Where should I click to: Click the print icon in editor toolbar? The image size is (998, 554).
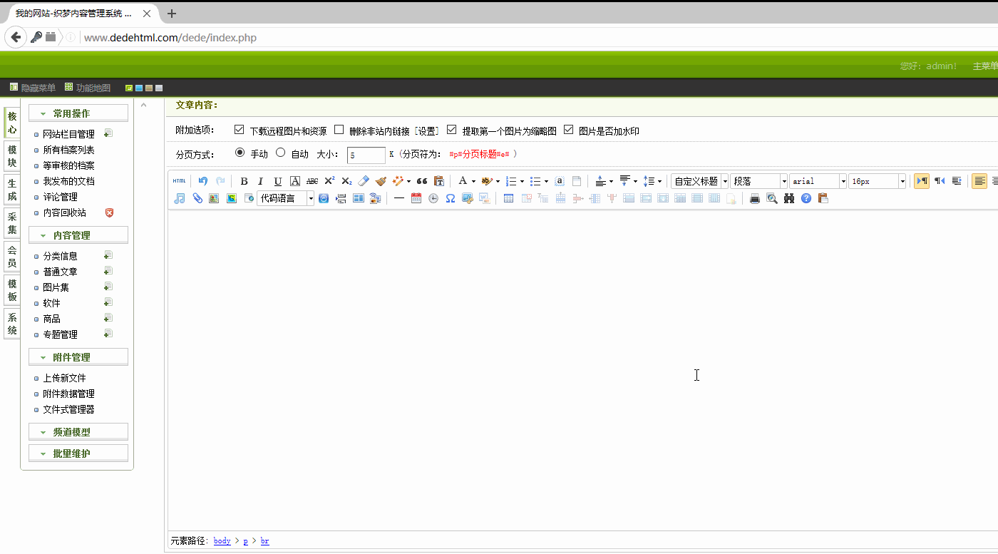(x=755, y=198)
